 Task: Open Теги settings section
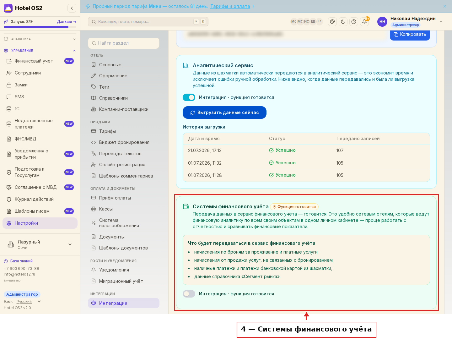(x=124, y=87)
